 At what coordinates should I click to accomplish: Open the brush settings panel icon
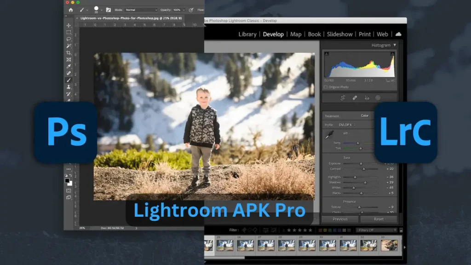109,10
